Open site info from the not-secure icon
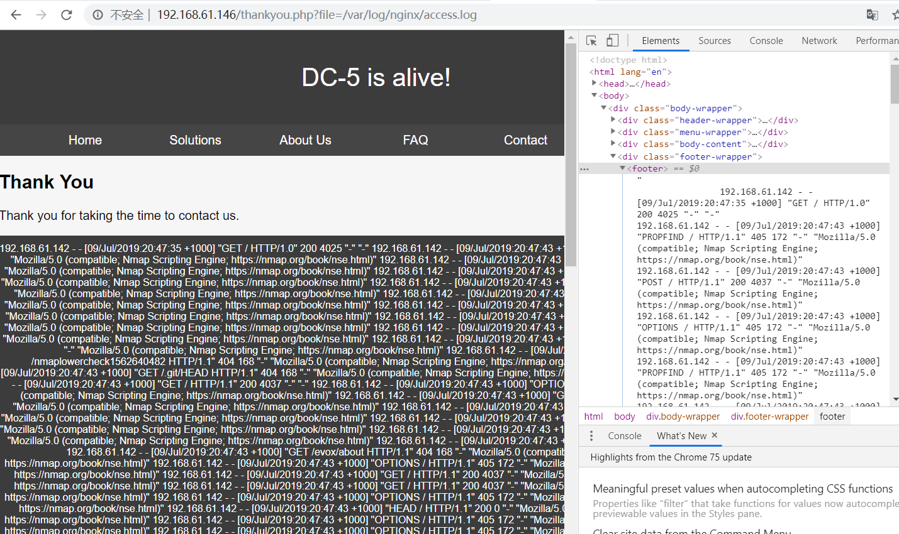Image resolution: width=899 pixels, height=534 pixels. click(x=98, y=14)
